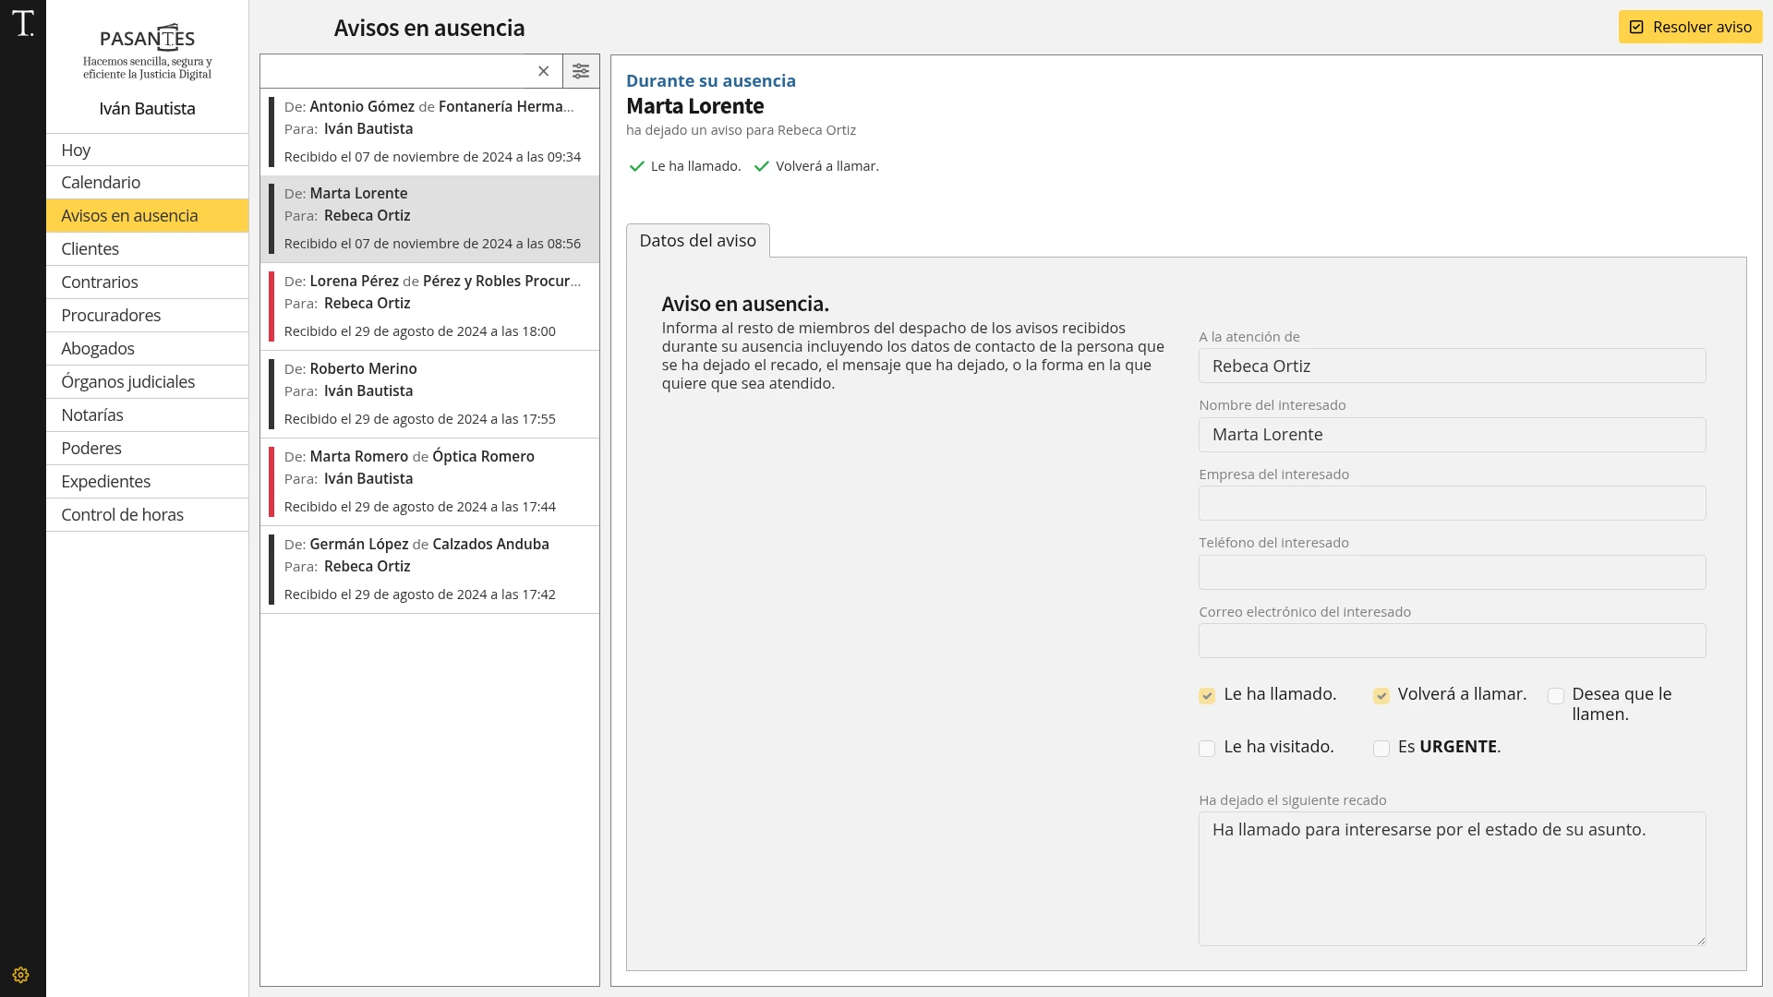The height and width of the screenshot is (997, 1773).
Task: Enable 'Desea que le llamen' checkbox
Action: [x=1556, y=696]
